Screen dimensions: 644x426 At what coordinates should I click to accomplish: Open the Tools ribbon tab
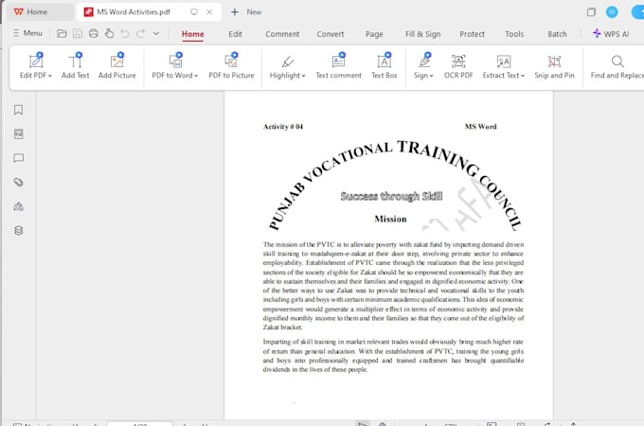[514, 34]
